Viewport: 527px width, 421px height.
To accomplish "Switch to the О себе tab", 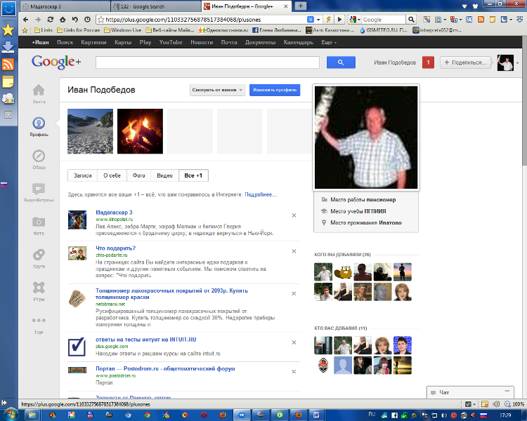I will pos(112,175).
